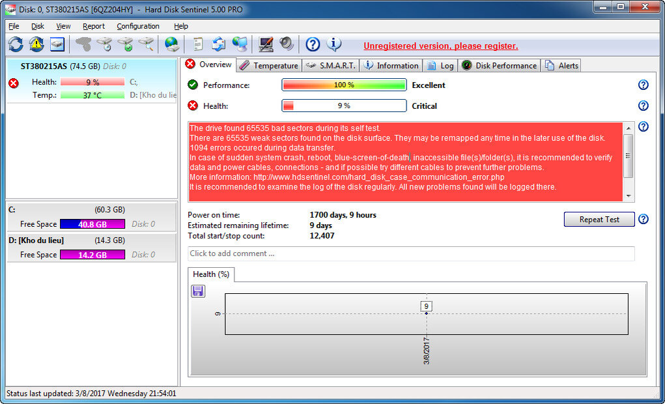Click the Health 9 % progress bar

[344, 106]
